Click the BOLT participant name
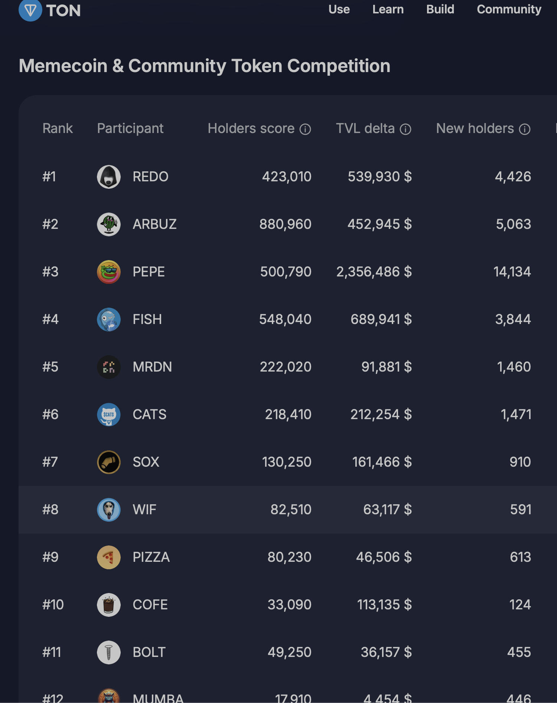 point(149,652)
